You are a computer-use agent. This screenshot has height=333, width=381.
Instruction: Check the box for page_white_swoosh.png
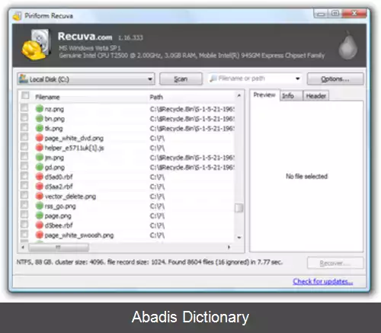point(24,234)
